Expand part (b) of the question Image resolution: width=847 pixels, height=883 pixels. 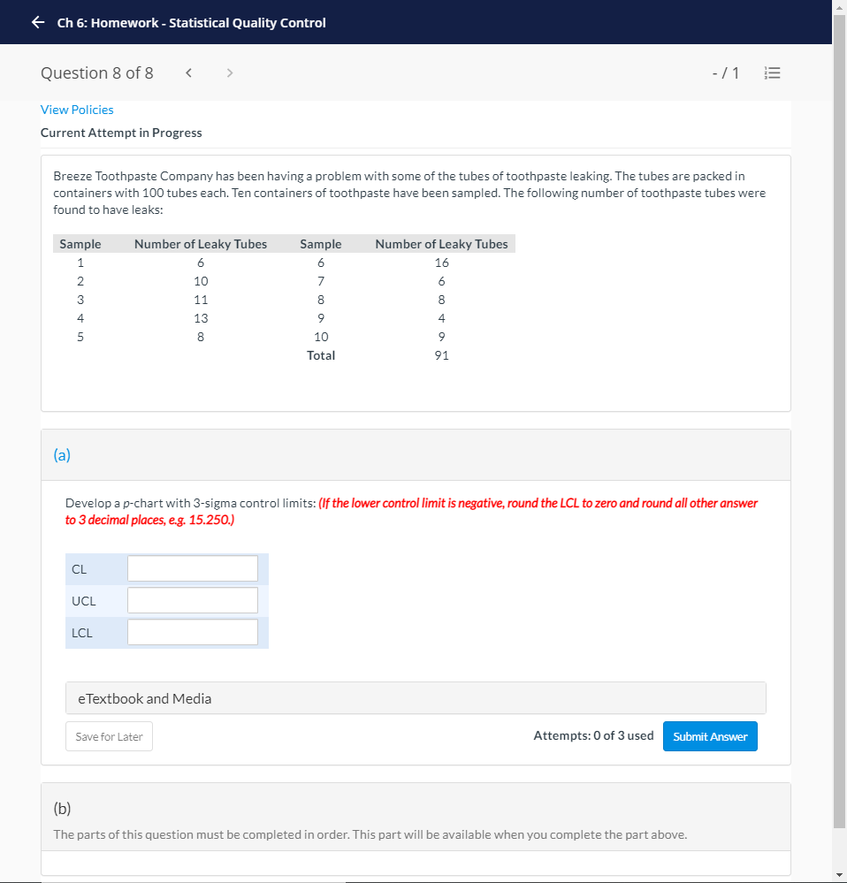click(x=62, y=808)
